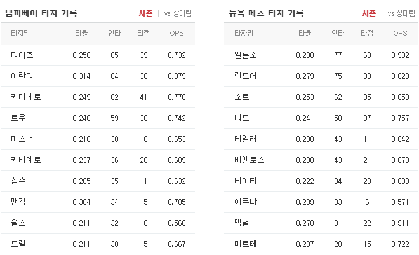Viewport: 419px width, 255px height.
Task: Switch to vs 상대팀 in 탬파베이 table
Action: pos(178,13)
